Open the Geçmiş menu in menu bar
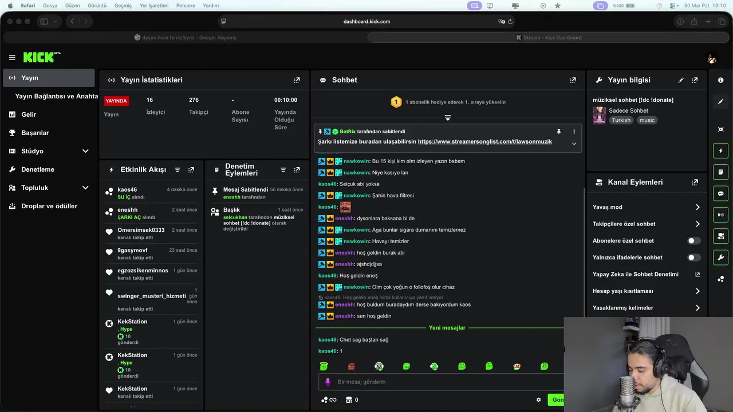Viewport: 733px width, 412px height. (x=123, y=6)
